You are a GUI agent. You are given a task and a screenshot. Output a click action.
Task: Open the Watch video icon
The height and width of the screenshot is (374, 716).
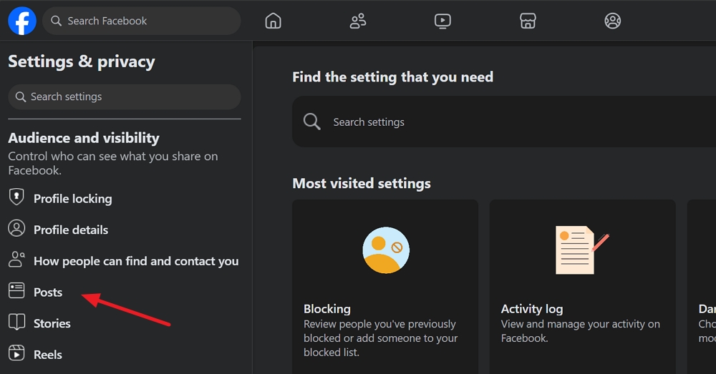tap(442, 21)
